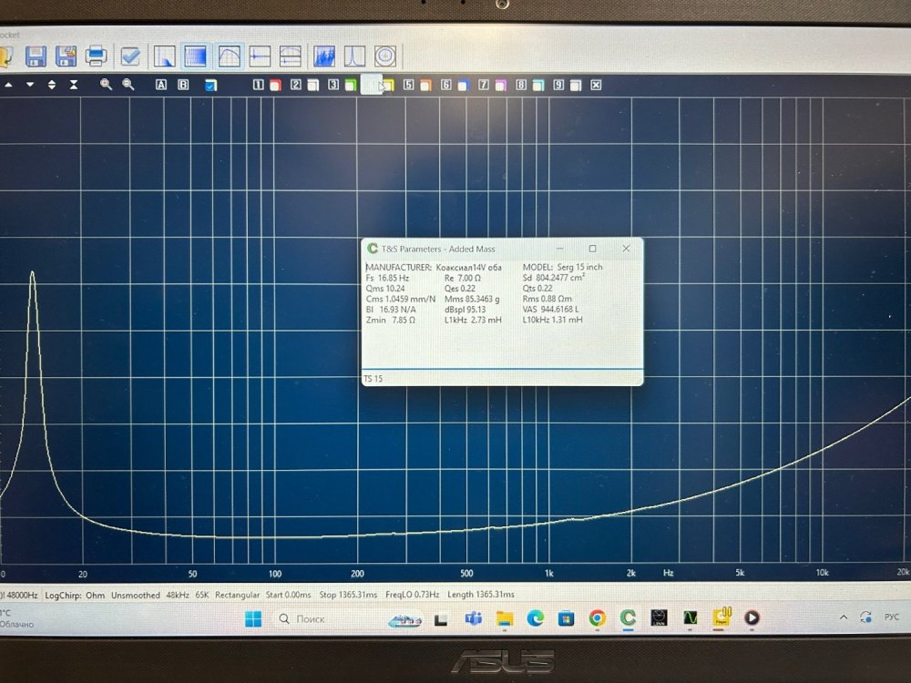Click the zoom in magnifier icon

coord(106,85)
